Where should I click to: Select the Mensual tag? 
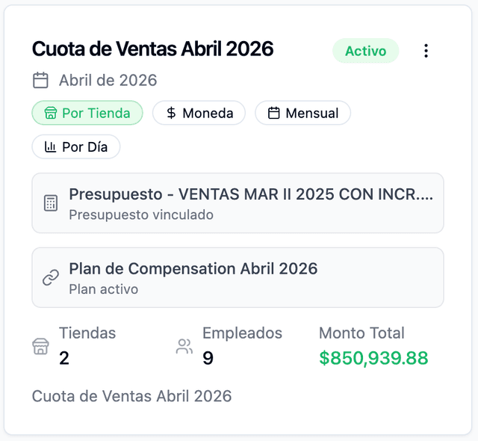(x=302, y=113)
